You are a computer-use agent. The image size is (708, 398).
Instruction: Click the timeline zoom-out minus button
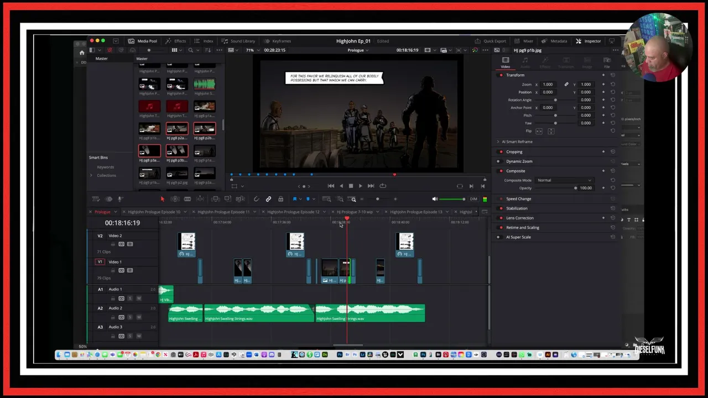362,199
